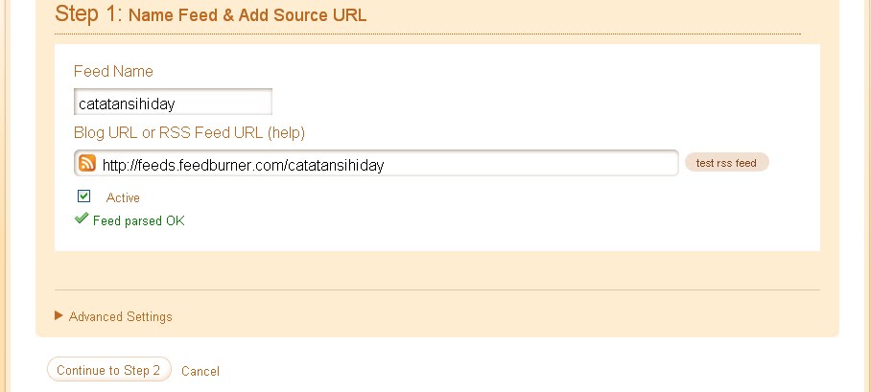
Task: Click the dotted divider under the heading
Action: pyautogui.click(x=428, y=34)
